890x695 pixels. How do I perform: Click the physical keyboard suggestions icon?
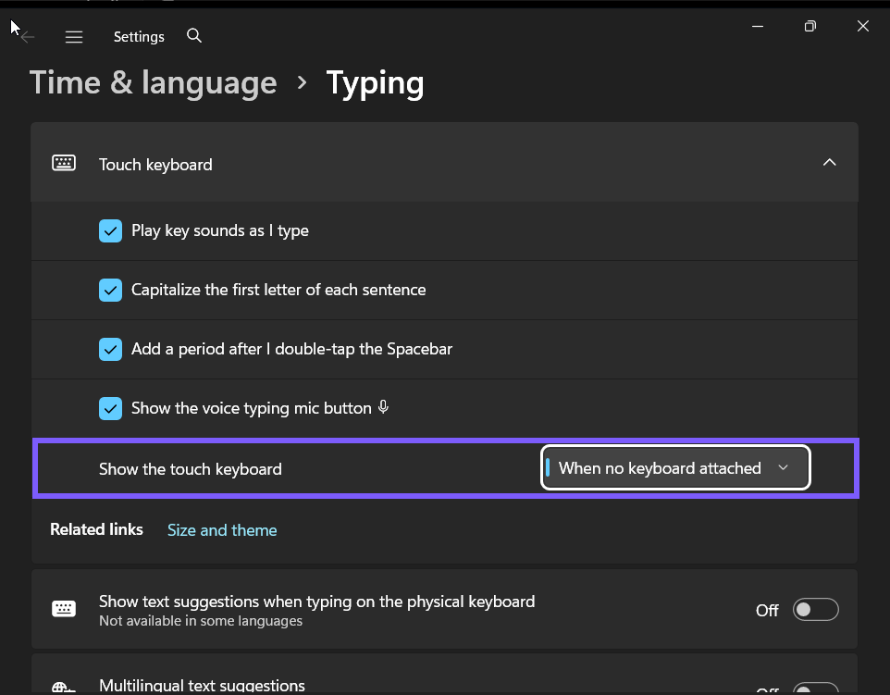(64, 609)
